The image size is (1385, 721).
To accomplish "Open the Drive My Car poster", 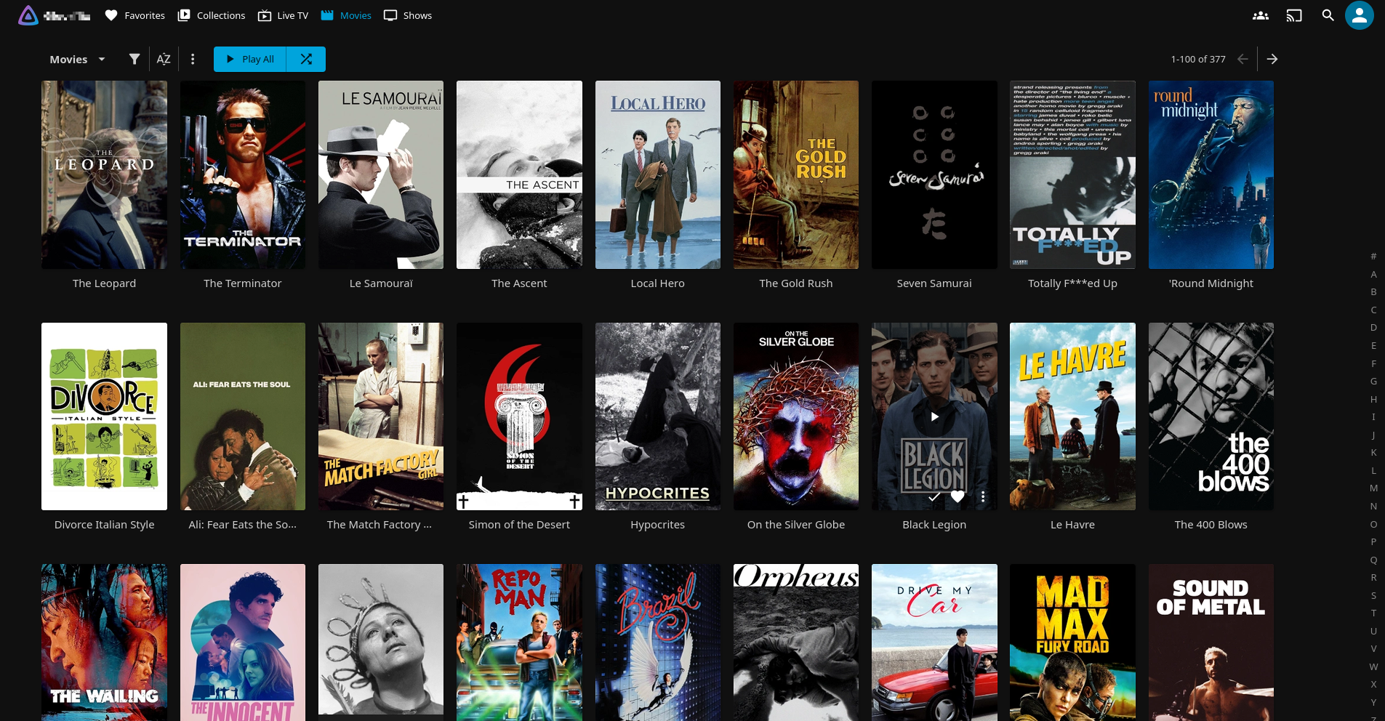I will [x=934, y=643].
